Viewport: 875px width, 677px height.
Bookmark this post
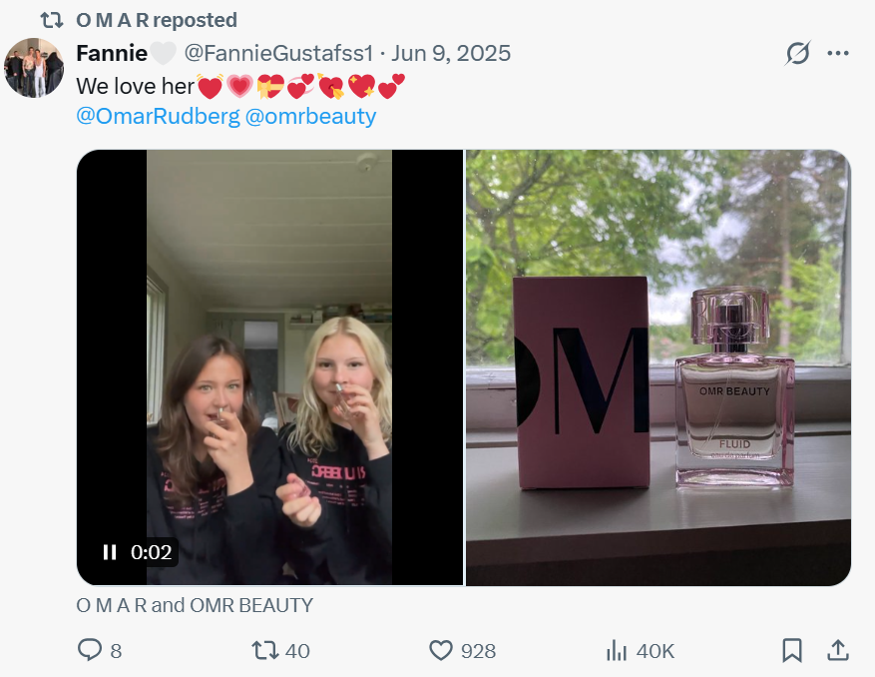(792, 651)
